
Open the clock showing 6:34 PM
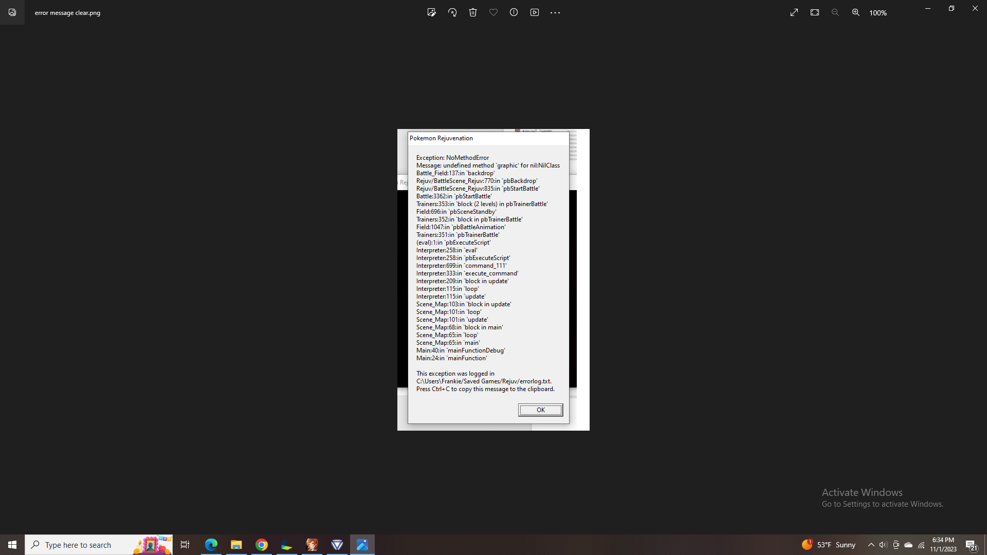tap(943, 545)
